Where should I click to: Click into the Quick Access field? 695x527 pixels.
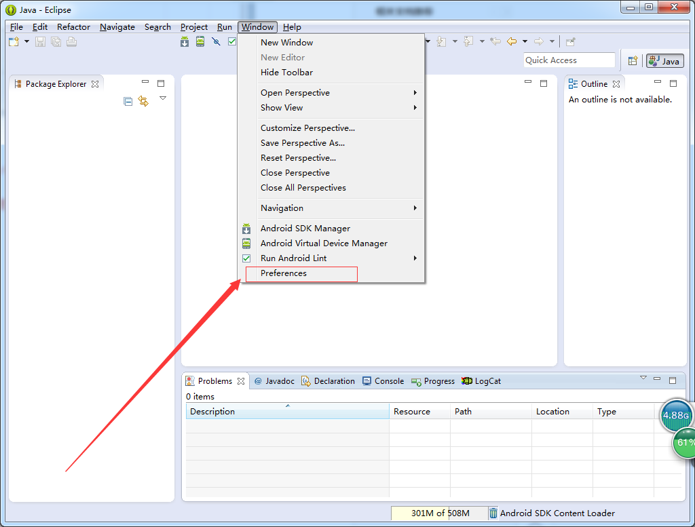pos(569,60)
